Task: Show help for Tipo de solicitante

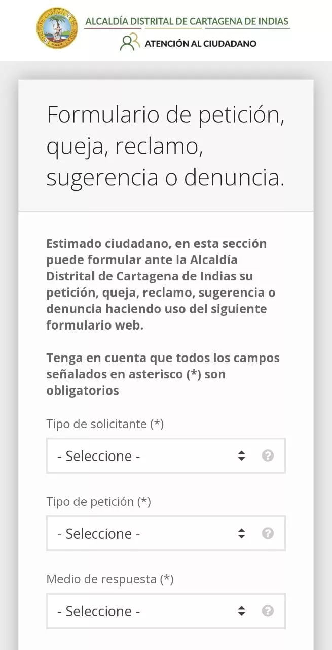Action: coord(268,456)
